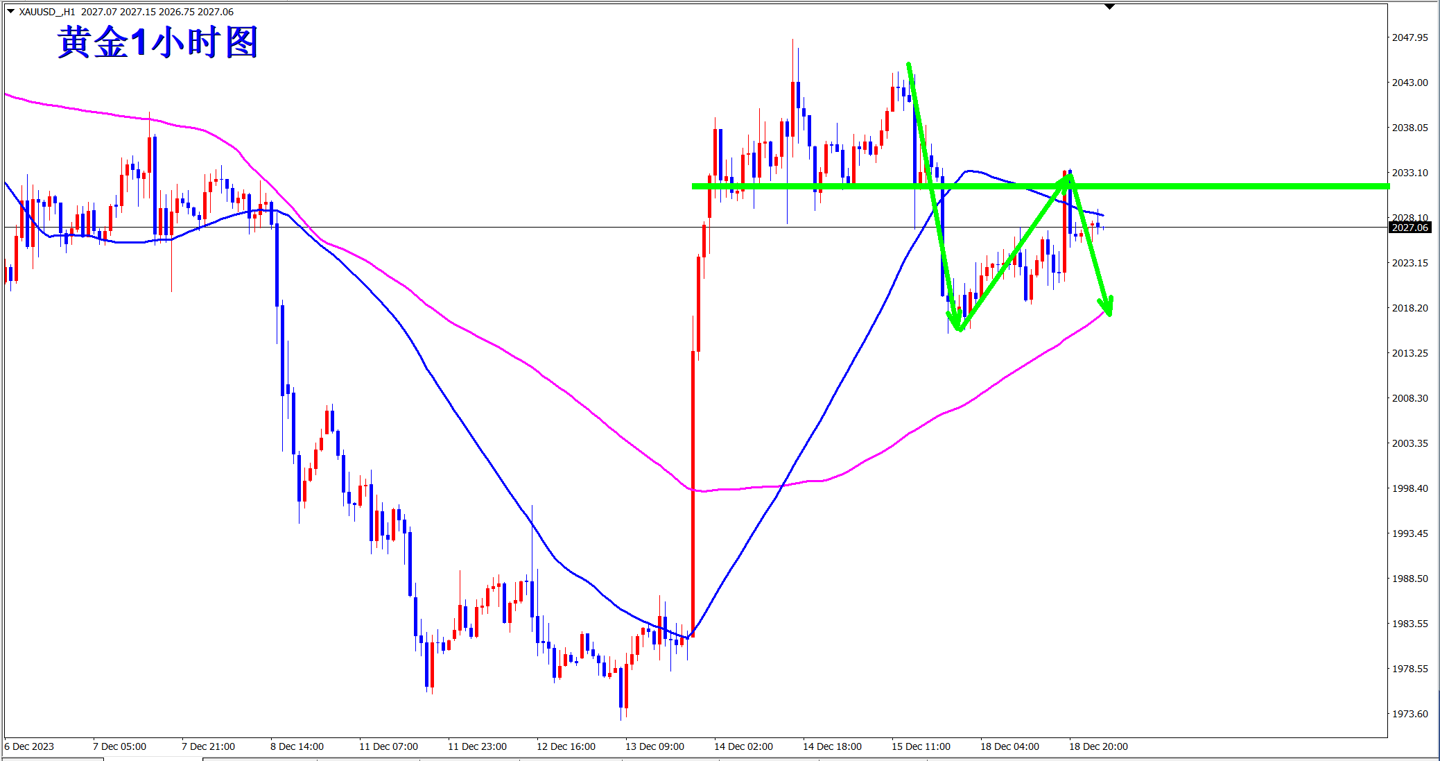Click the 1973.60 price scale label
This screenshot has height=761, width=1440.
(1410, 714)
